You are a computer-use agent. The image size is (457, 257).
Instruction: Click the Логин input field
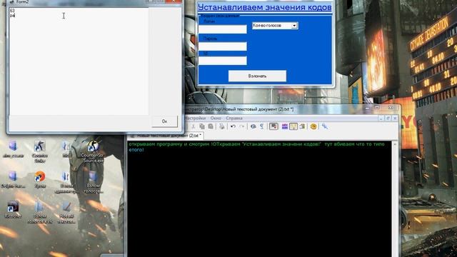click(x=222, y=29)
